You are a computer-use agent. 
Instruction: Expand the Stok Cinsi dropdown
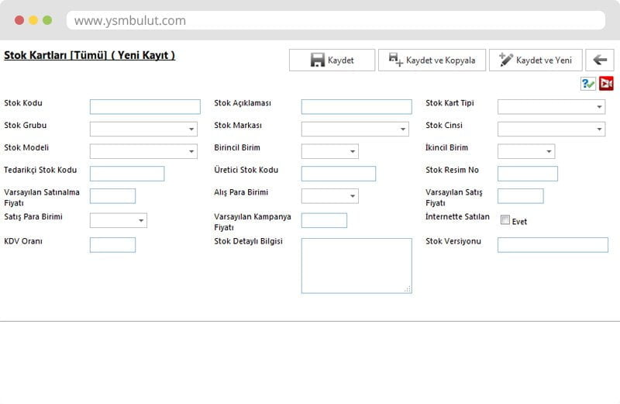[551, 129]
